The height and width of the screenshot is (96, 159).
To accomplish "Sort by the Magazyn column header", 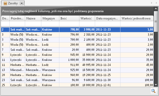I will pyautogui.click(x=50, y=18).
